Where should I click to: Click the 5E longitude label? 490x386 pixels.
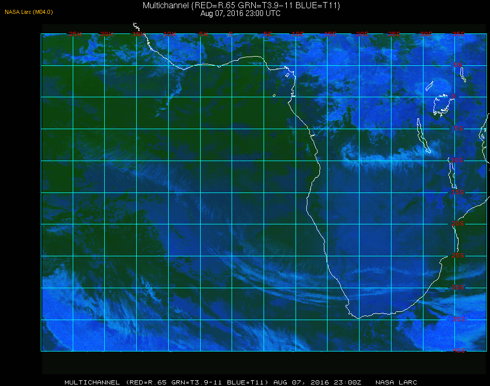click(268, 34)
